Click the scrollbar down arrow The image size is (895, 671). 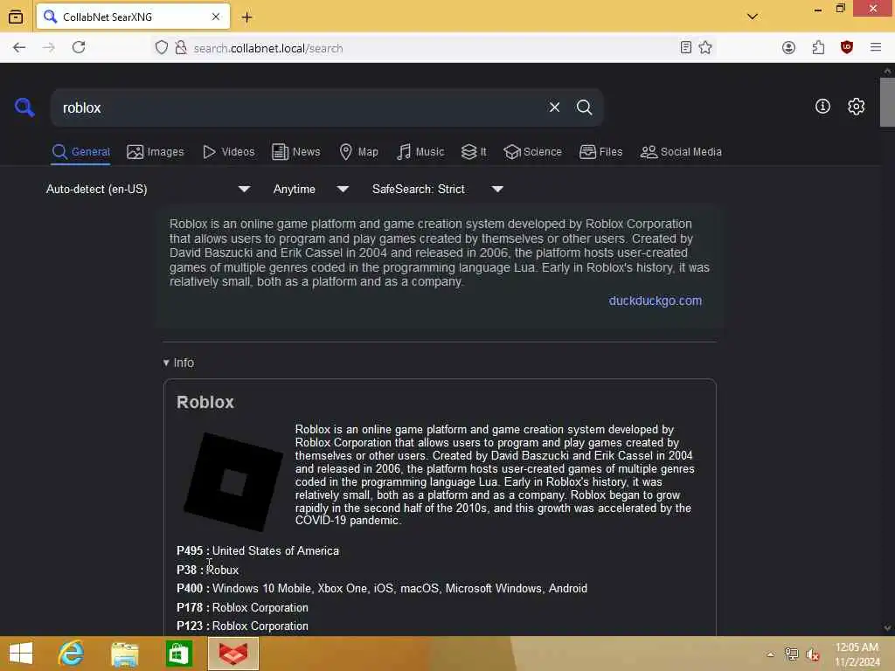[887, 627]
